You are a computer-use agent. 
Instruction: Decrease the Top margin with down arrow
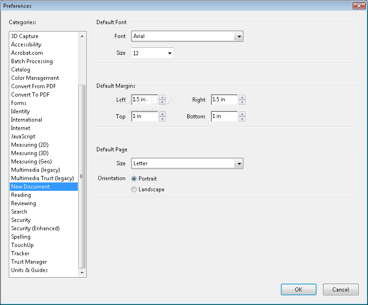(162, 119)
